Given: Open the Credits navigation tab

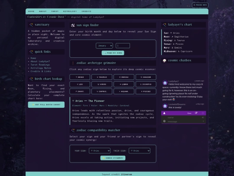Looking at the screenshot, I should (x=86, y=11).
